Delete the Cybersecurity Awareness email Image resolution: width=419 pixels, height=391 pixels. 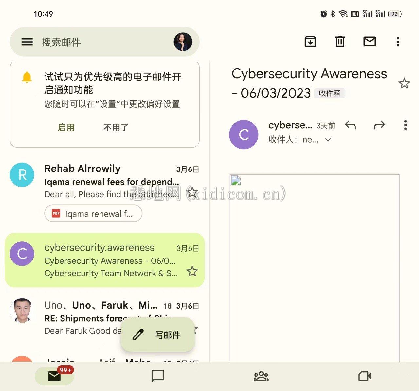coord(340,42)
